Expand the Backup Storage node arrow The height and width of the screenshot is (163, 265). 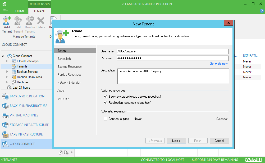[7, 72]
